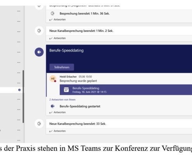Click camera icon beside 'Berufe-Speeddating gestartet'

click(x=52, y=106)
